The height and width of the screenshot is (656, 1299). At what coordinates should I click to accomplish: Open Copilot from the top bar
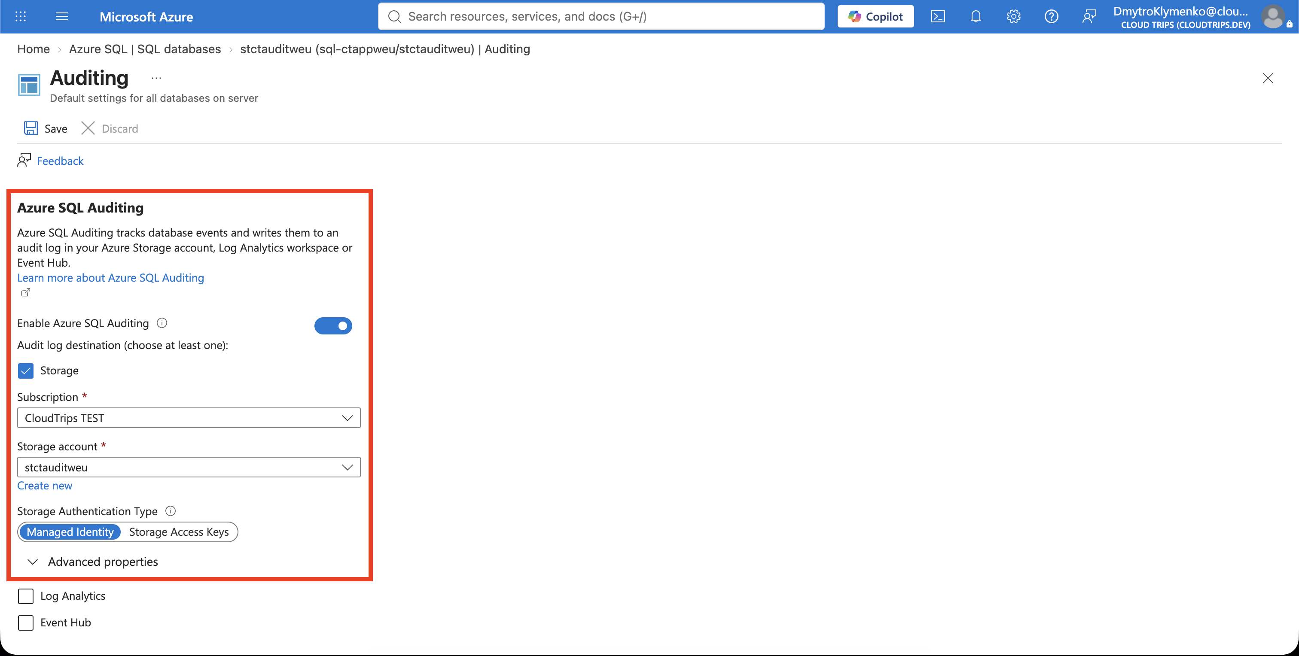click(875, 17)
